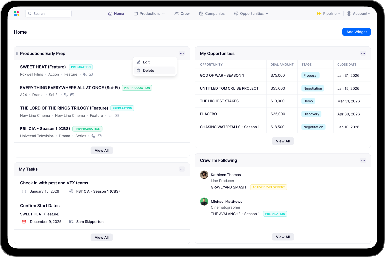The width and height of the screenshot is (385, 257).
Task: Choose Edit in the widget context menu
Action: tap(146, 62)
